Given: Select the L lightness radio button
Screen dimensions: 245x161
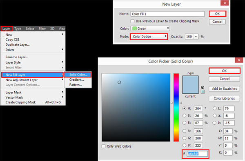Looking at the screenshot, I should coord(215,108).
